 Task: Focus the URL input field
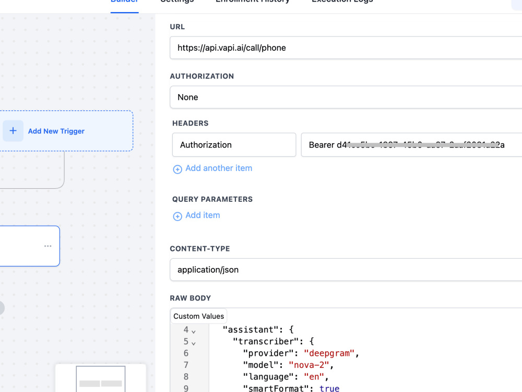[346, 48]
